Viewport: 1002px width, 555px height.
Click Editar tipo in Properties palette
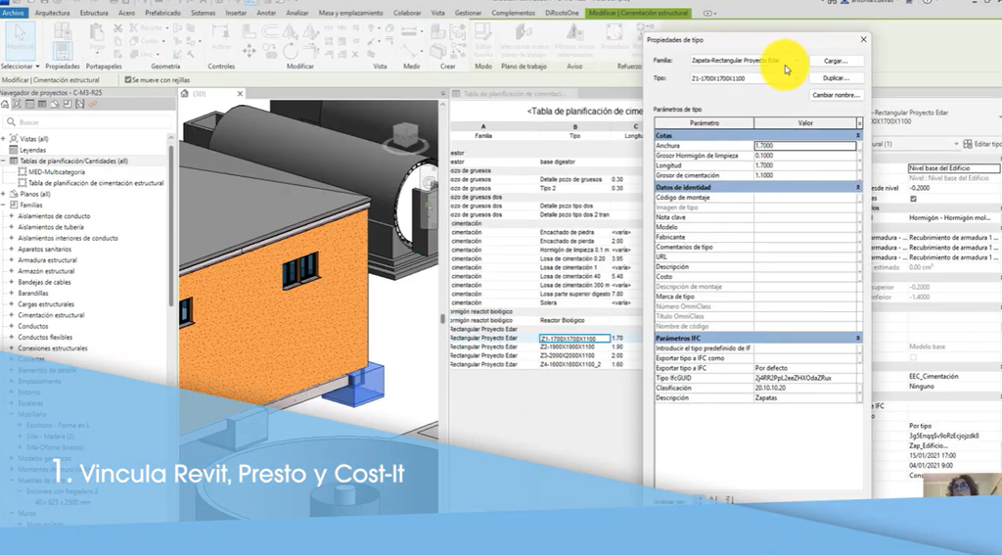click(982, 144)
